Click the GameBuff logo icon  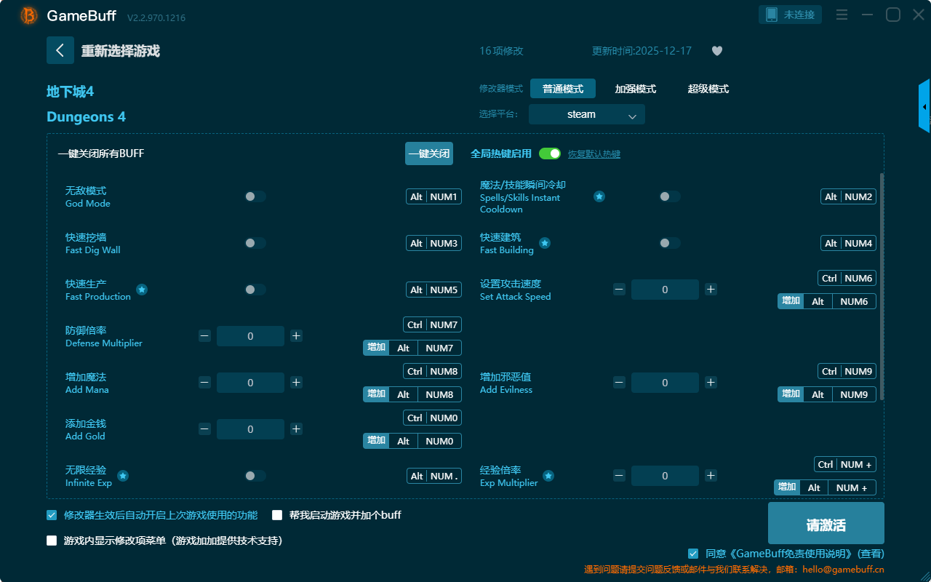28,15
